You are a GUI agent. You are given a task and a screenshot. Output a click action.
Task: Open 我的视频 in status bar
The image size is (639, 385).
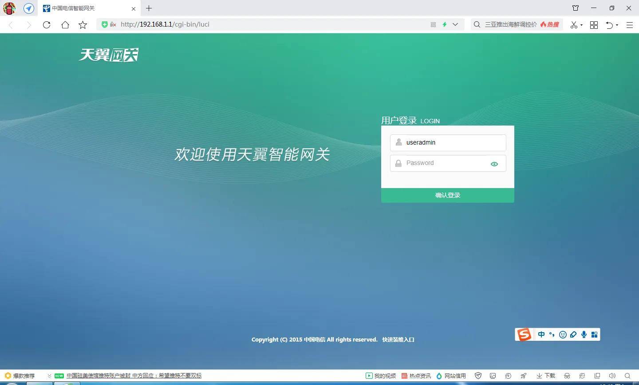(x=381, y=376)
